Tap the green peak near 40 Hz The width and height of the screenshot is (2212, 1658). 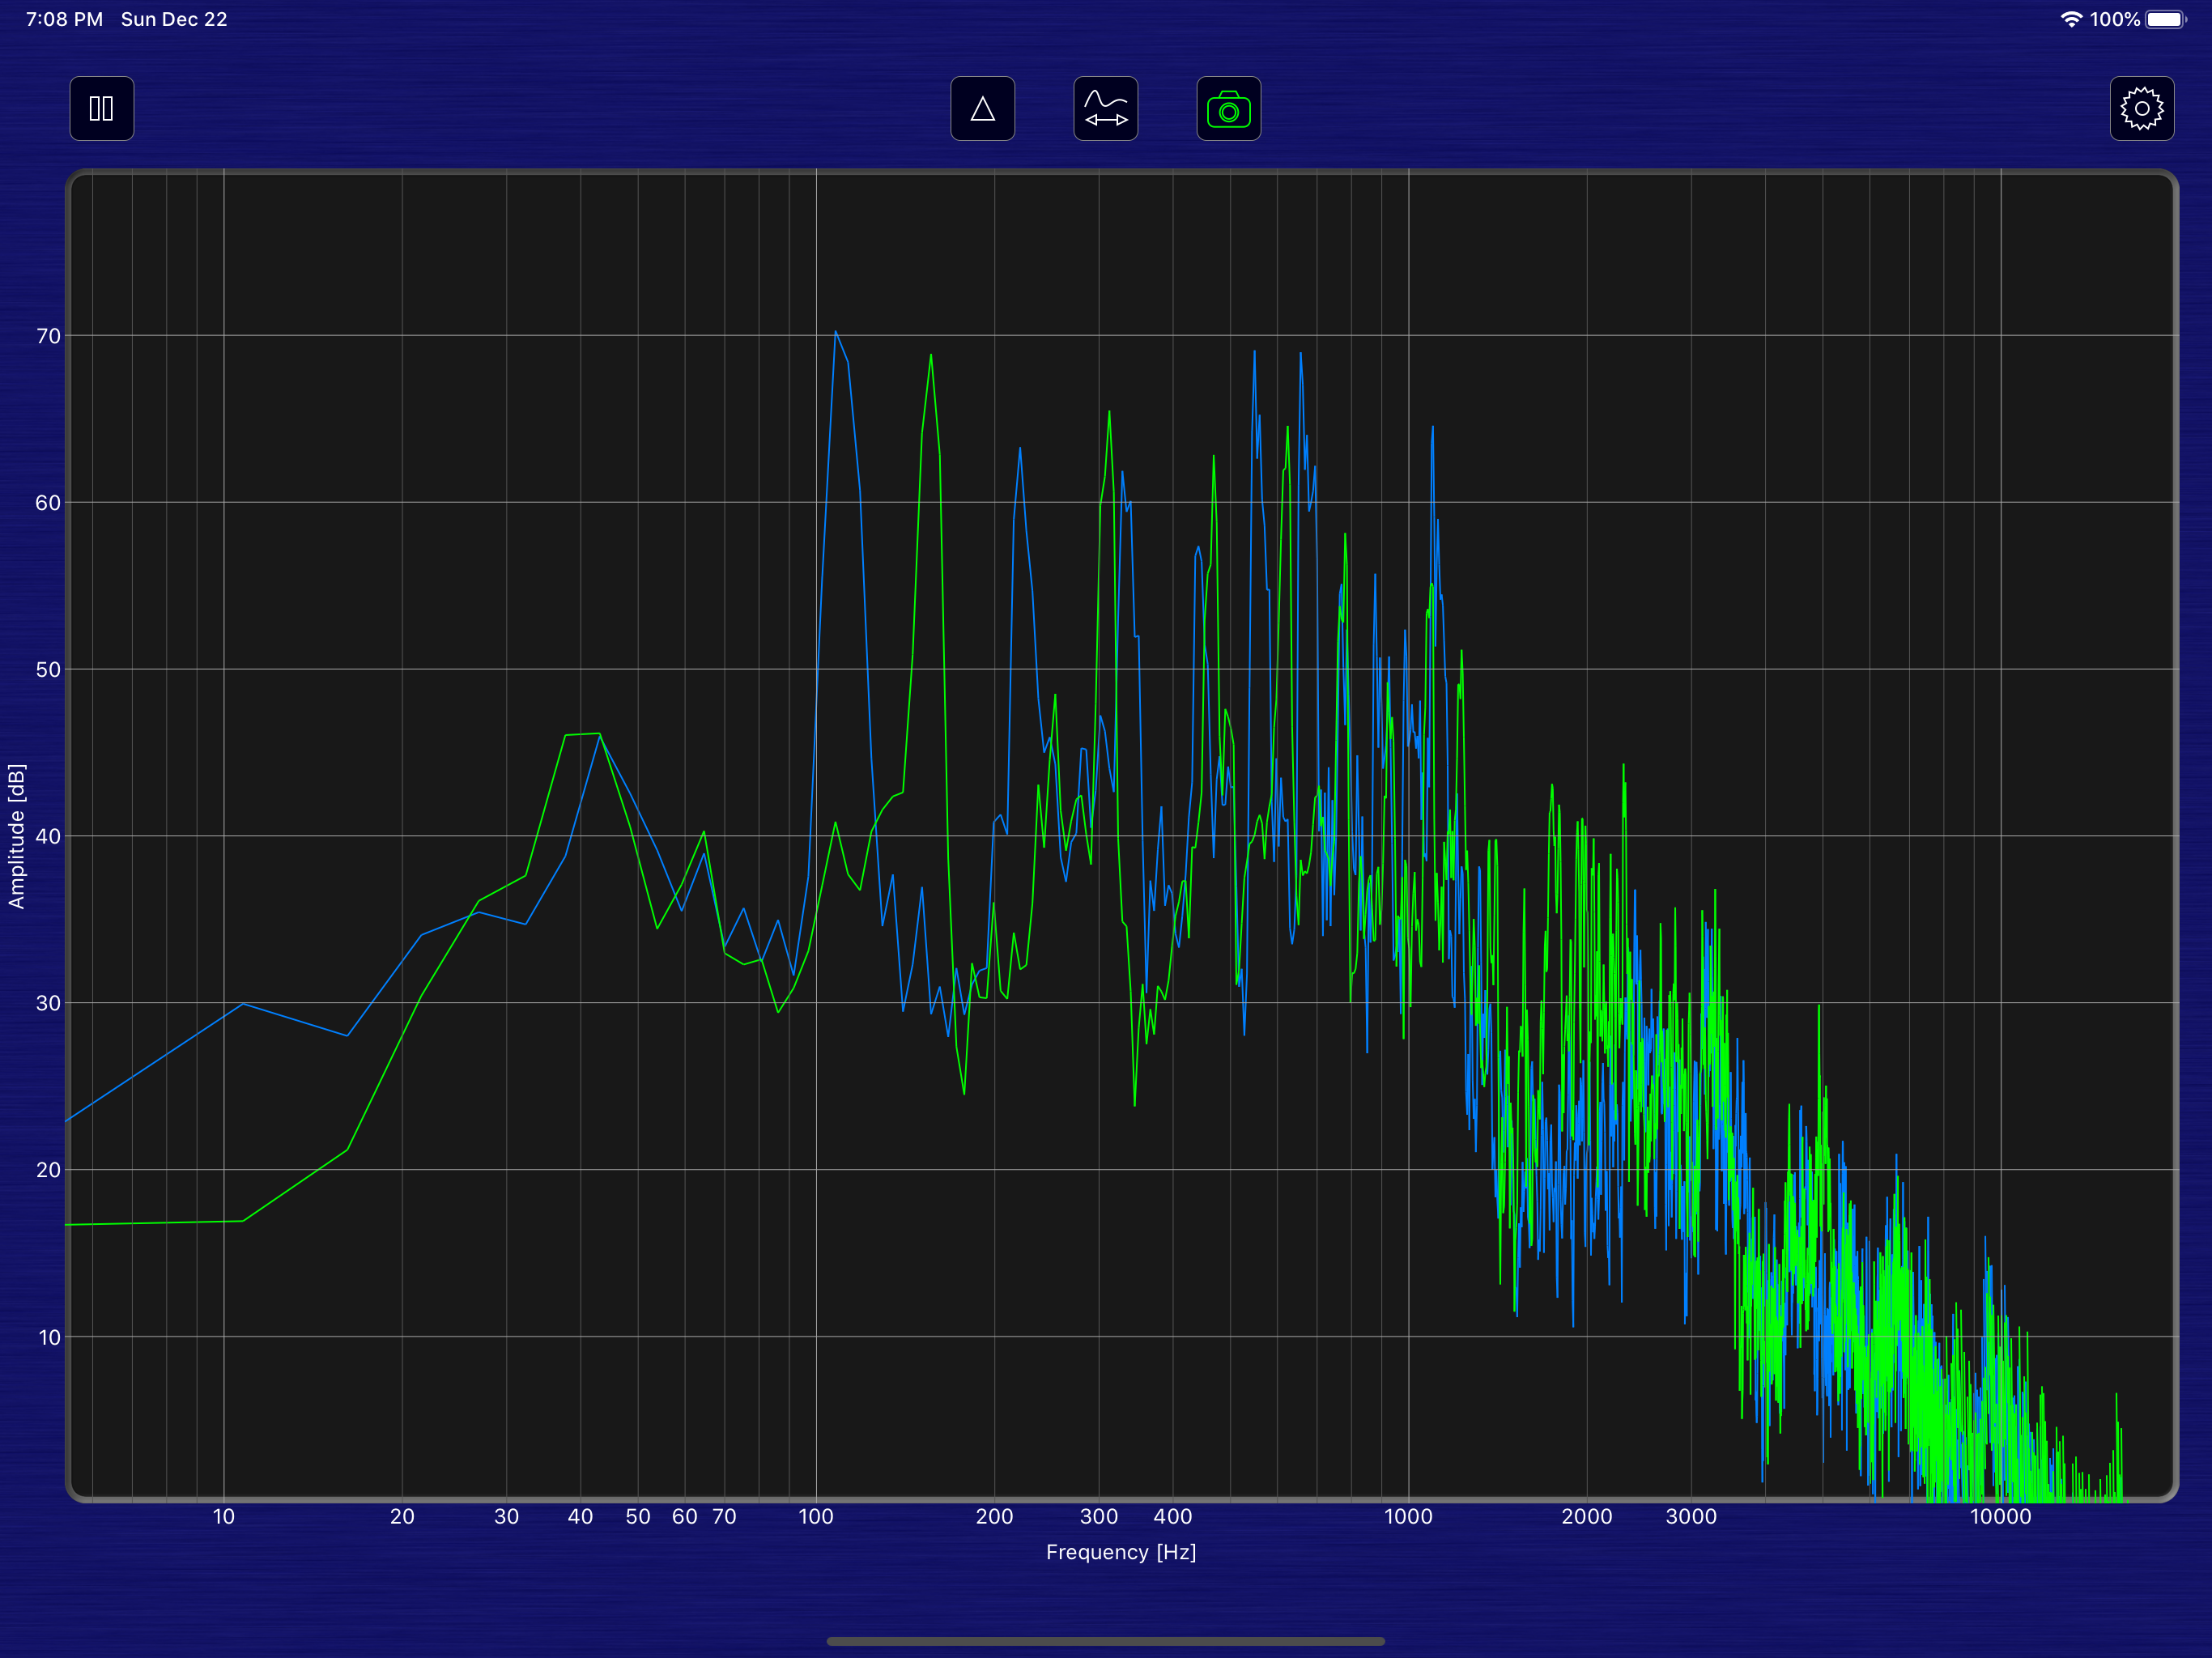583,735
